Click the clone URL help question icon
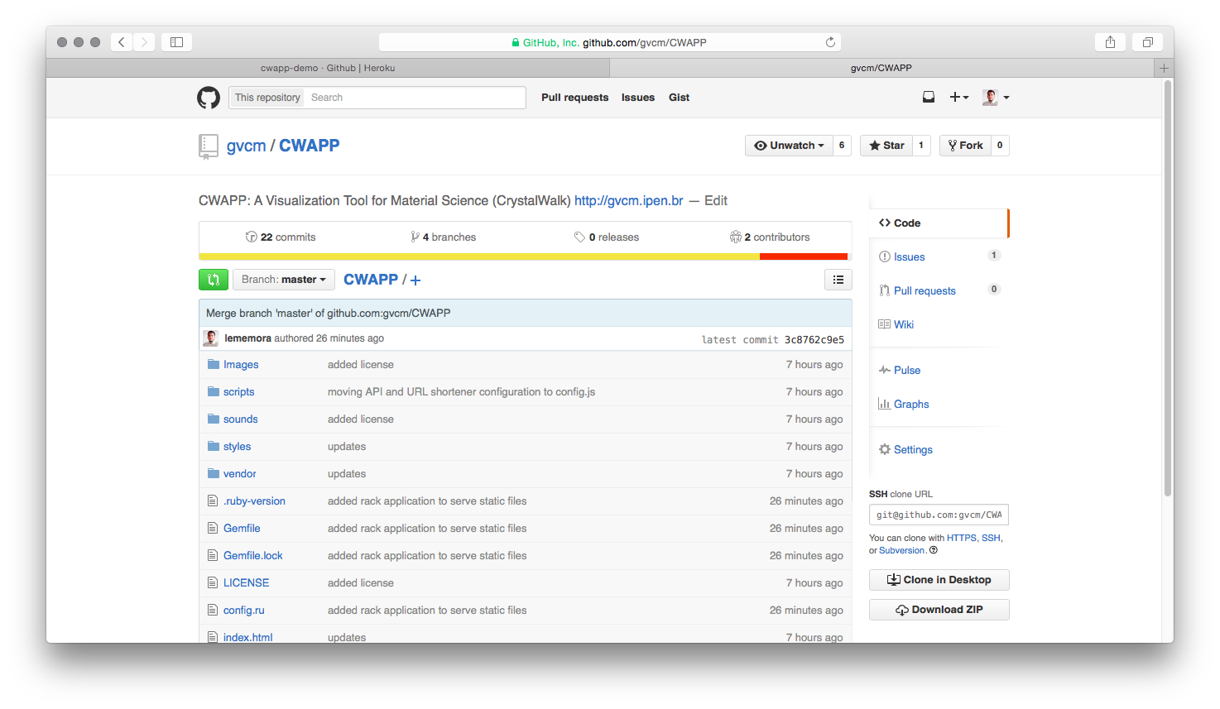Viewport: 1220px width, 709px height. 934,550
